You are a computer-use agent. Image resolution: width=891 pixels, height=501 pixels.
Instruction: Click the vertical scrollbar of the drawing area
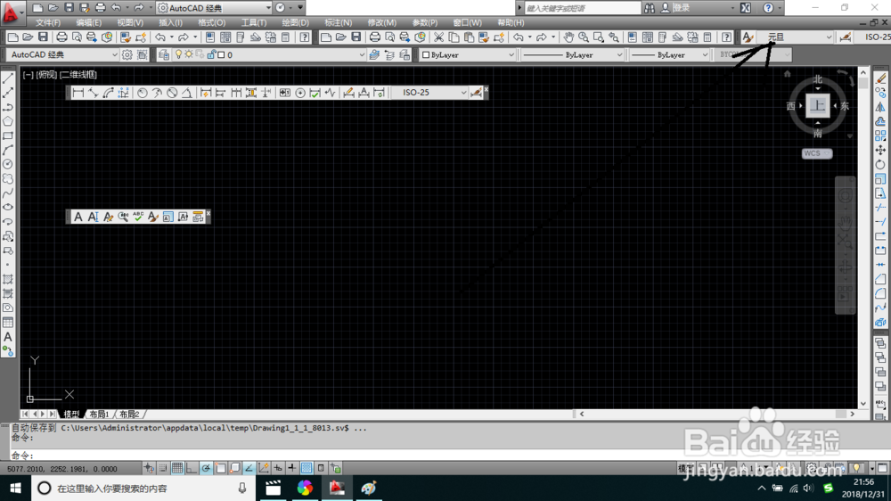863,238
